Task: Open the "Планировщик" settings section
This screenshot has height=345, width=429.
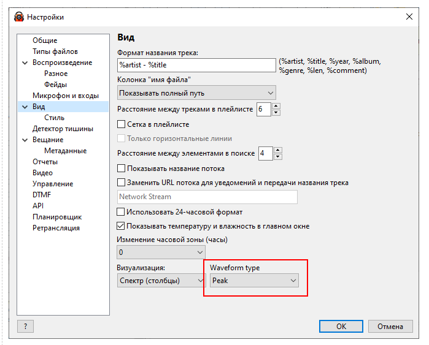Action: coord(57,217)
